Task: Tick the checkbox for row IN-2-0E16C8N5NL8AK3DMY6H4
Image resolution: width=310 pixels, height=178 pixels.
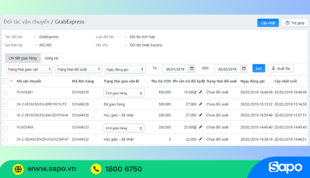Action: [5, 115]
